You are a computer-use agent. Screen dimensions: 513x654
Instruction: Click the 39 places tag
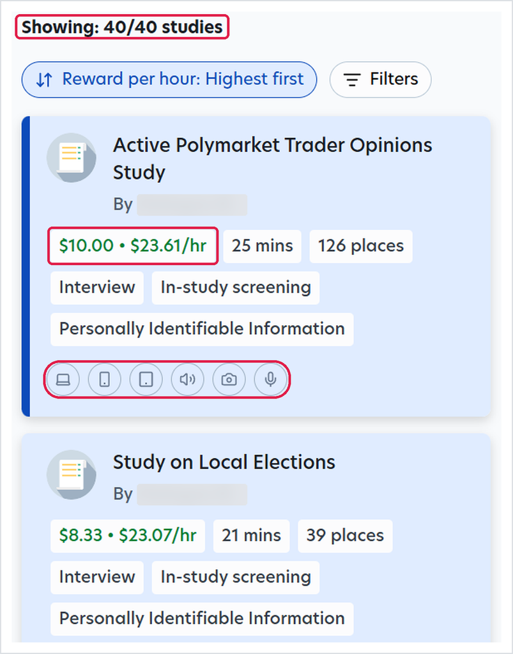point(345,536)
